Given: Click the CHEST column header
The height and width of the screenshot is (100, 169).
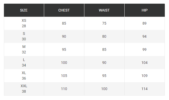Looking at the screenshot, I should 64,10.
